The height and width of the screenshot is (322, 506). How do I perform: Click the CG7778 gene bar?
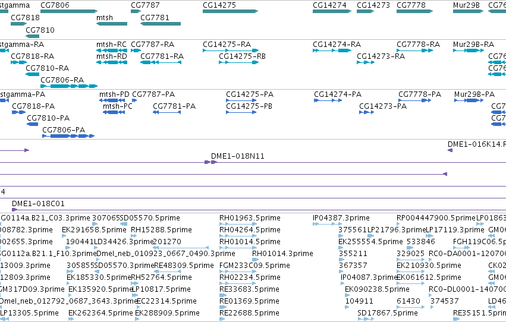pos(414,11)
